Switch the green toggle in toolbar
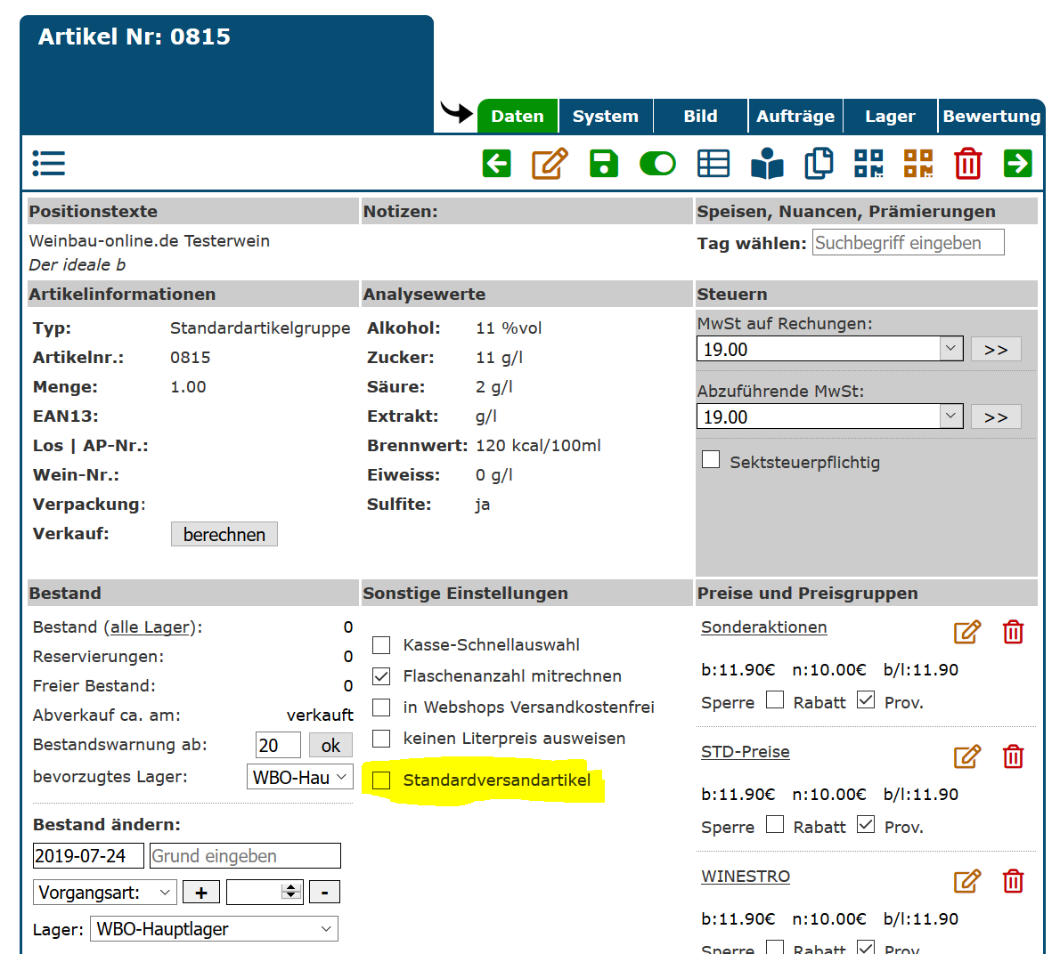Screen dimensions: 1060x954 (x=657, y=164)
